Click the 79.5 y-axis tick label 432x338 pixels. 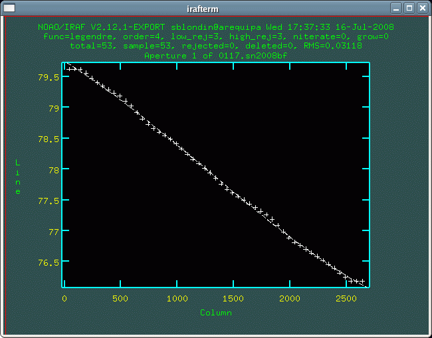(48, 77)
